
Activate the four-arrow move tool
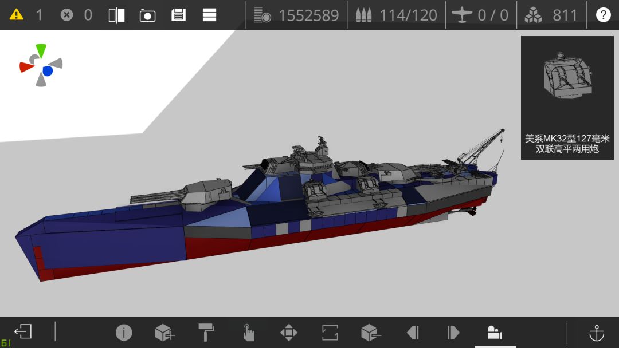(288, 332)
